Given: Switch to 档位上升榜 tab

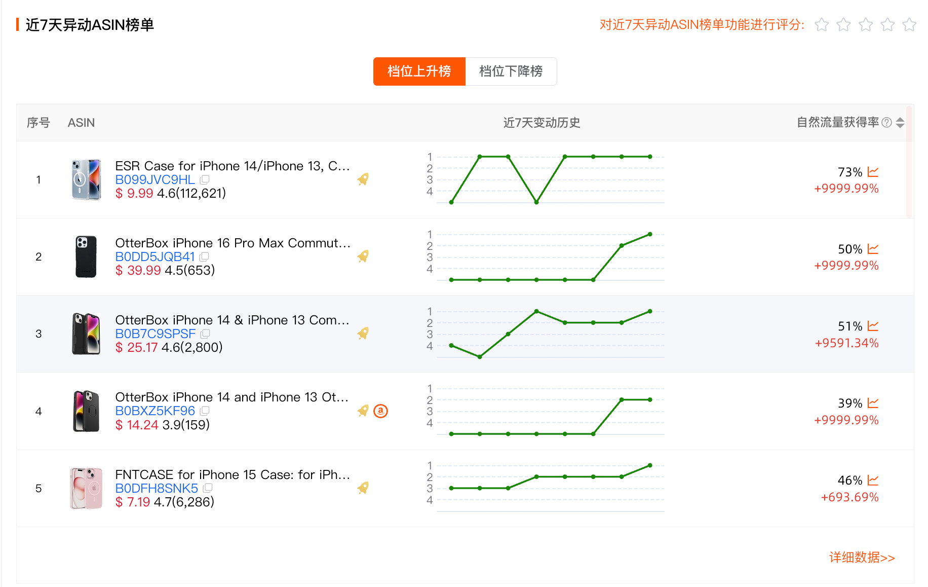Looking at the screenshot, I should point(419,71).
